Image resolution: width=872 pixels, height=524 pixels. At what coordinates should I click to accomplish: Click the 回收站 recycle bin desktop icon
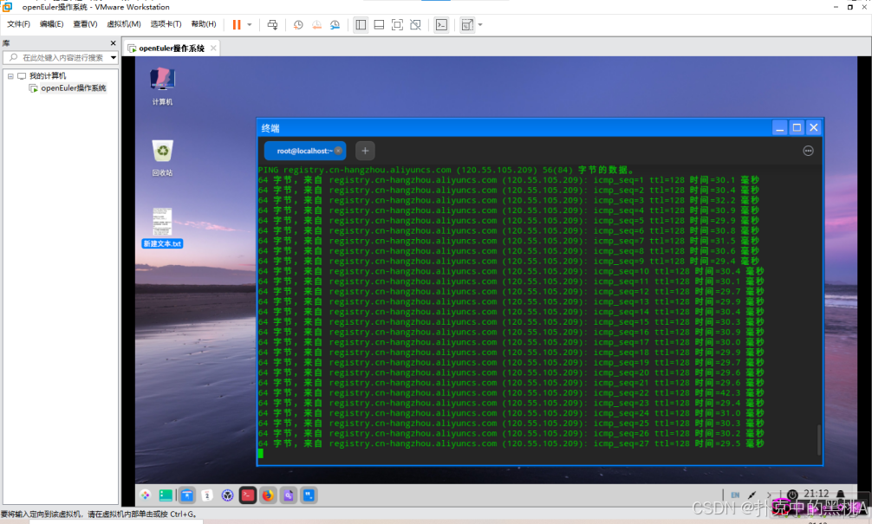[x=162, y=158]
